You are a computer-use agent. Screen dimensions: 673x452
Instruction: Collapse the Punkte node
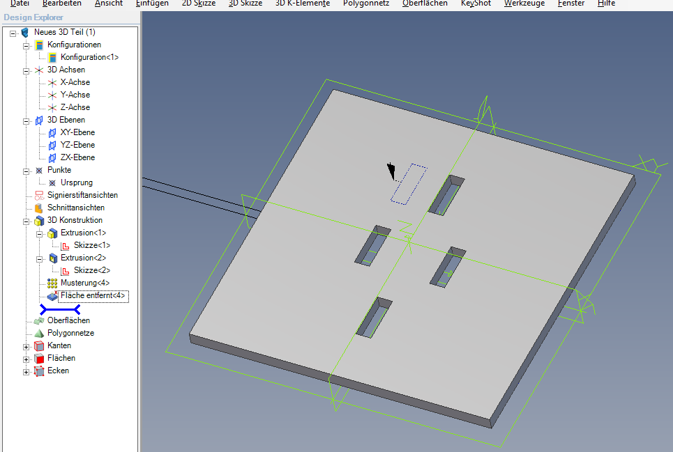[x=27, y=171]
